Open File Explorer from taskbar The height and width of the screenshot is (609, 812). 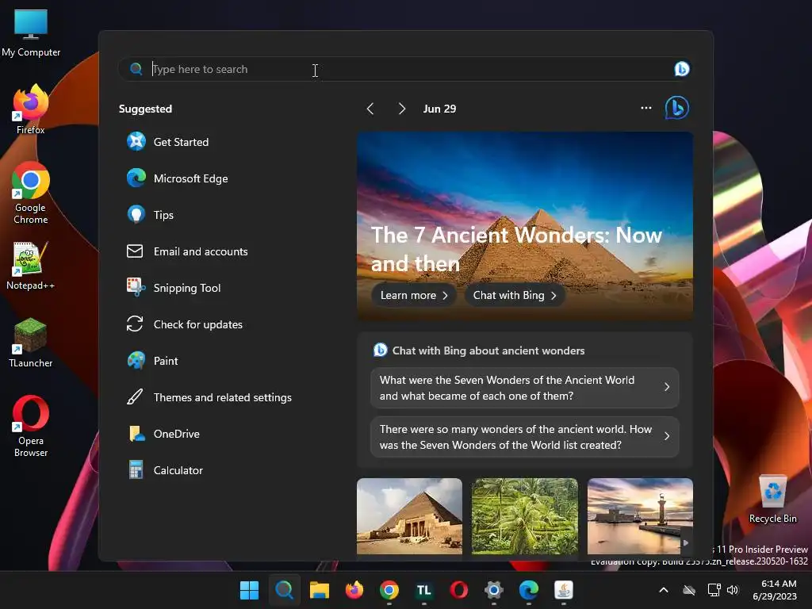coord(319,590)
